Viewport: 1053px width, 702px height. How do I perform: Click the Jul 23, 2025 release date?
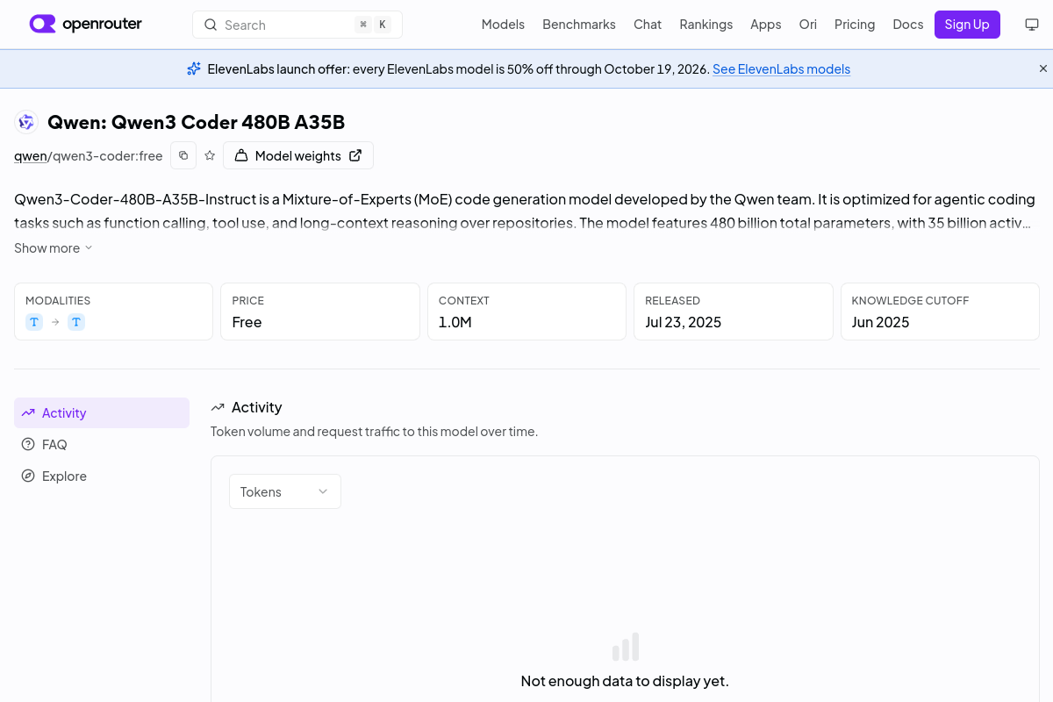[x=683, y=322]
